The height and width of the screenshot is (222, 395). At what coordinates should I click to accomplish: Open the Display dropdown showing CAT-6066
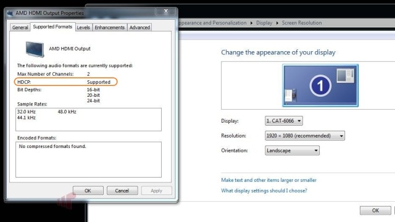[284, 121]
